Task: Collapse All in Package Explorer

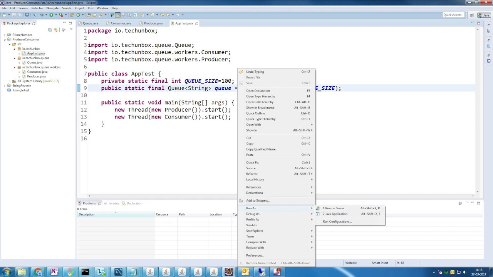Action: 50,30
